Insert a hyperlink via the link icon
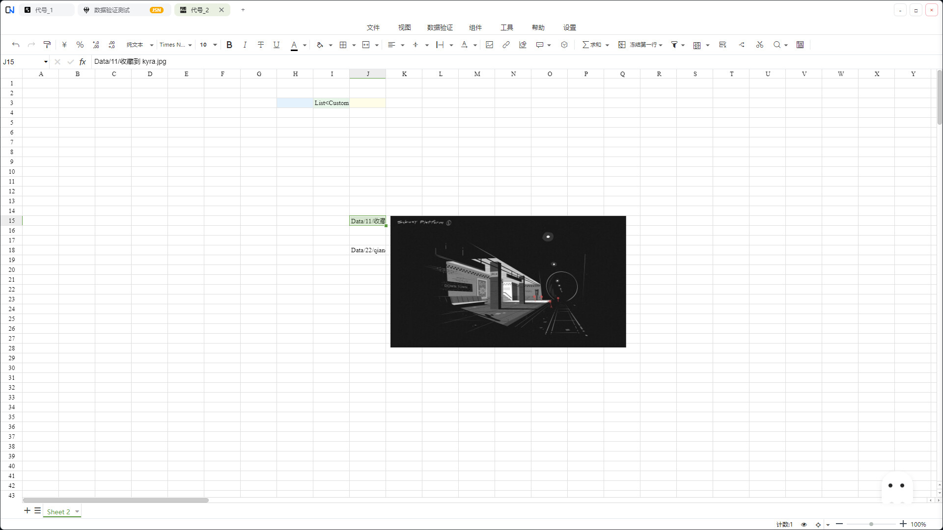Viewport: 943px width, 530px height. 506,45
